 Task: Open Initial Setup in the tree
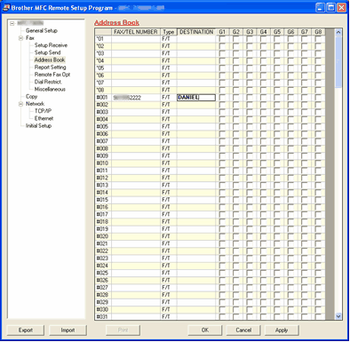click(38, 126)
